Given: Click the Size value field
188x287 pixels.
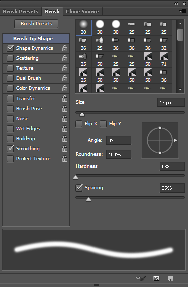Looking at the screenshot, I should (x=171, y=103).
